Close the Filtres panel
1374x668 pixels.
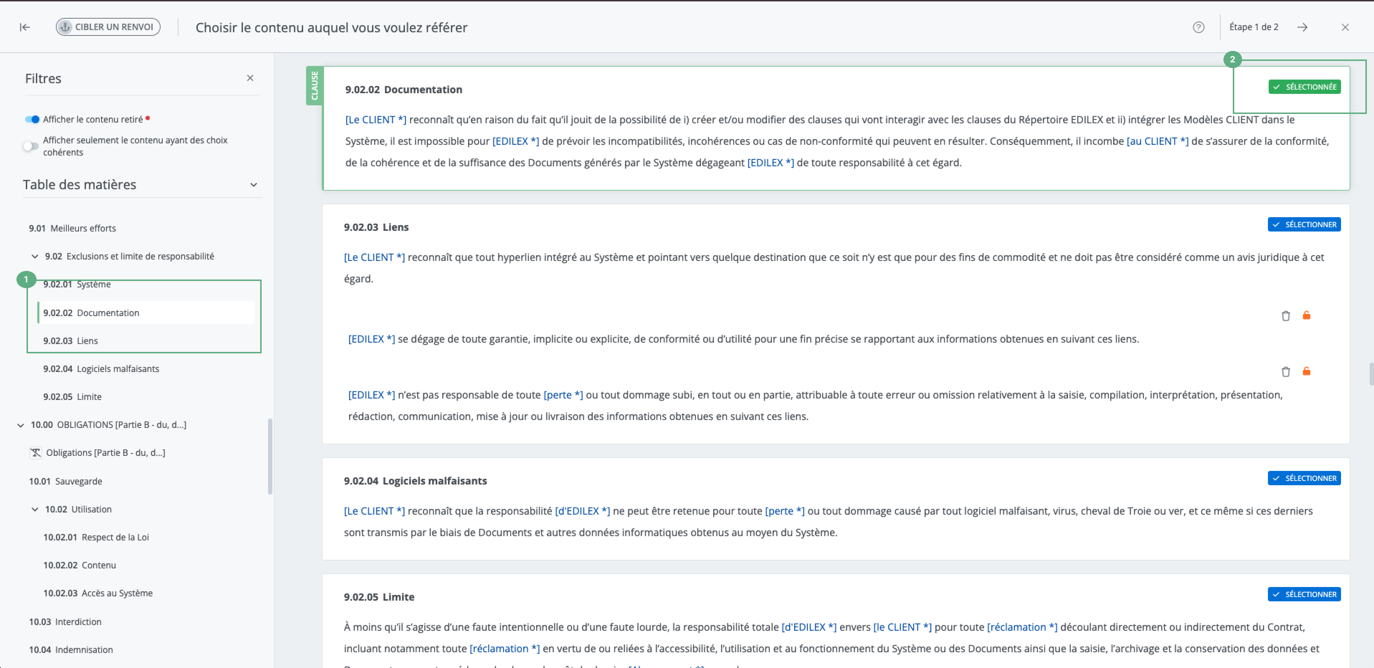[250, 78]
